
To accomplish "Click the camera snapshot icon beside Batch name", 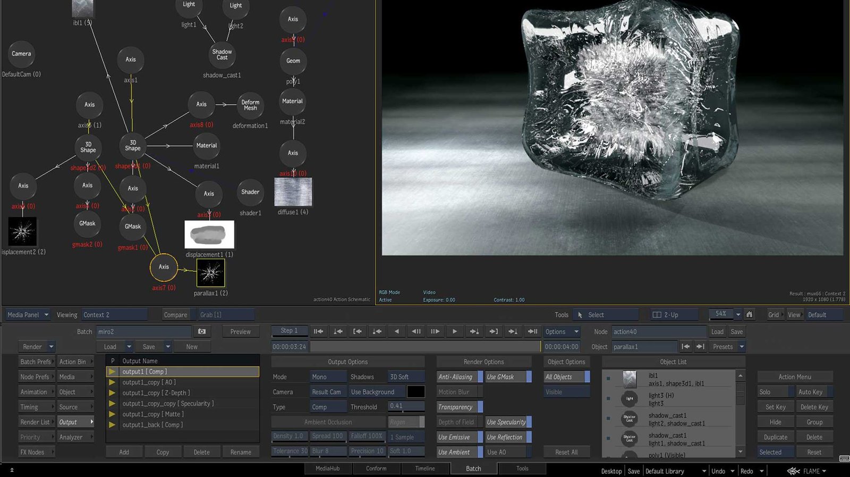I will click(x=202, y=331).
